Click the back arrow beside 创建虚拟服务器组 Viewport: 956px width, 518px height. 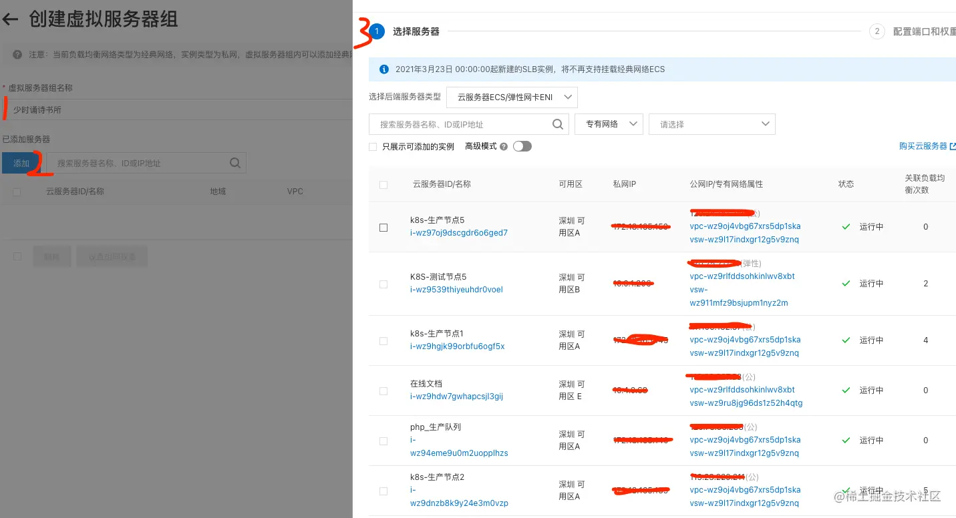click(10, 19)
